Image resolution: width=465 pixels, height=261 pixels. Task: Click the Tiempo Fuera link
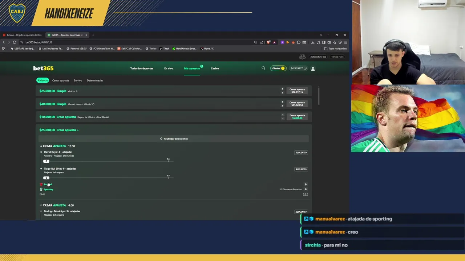[x=337, y=57]
